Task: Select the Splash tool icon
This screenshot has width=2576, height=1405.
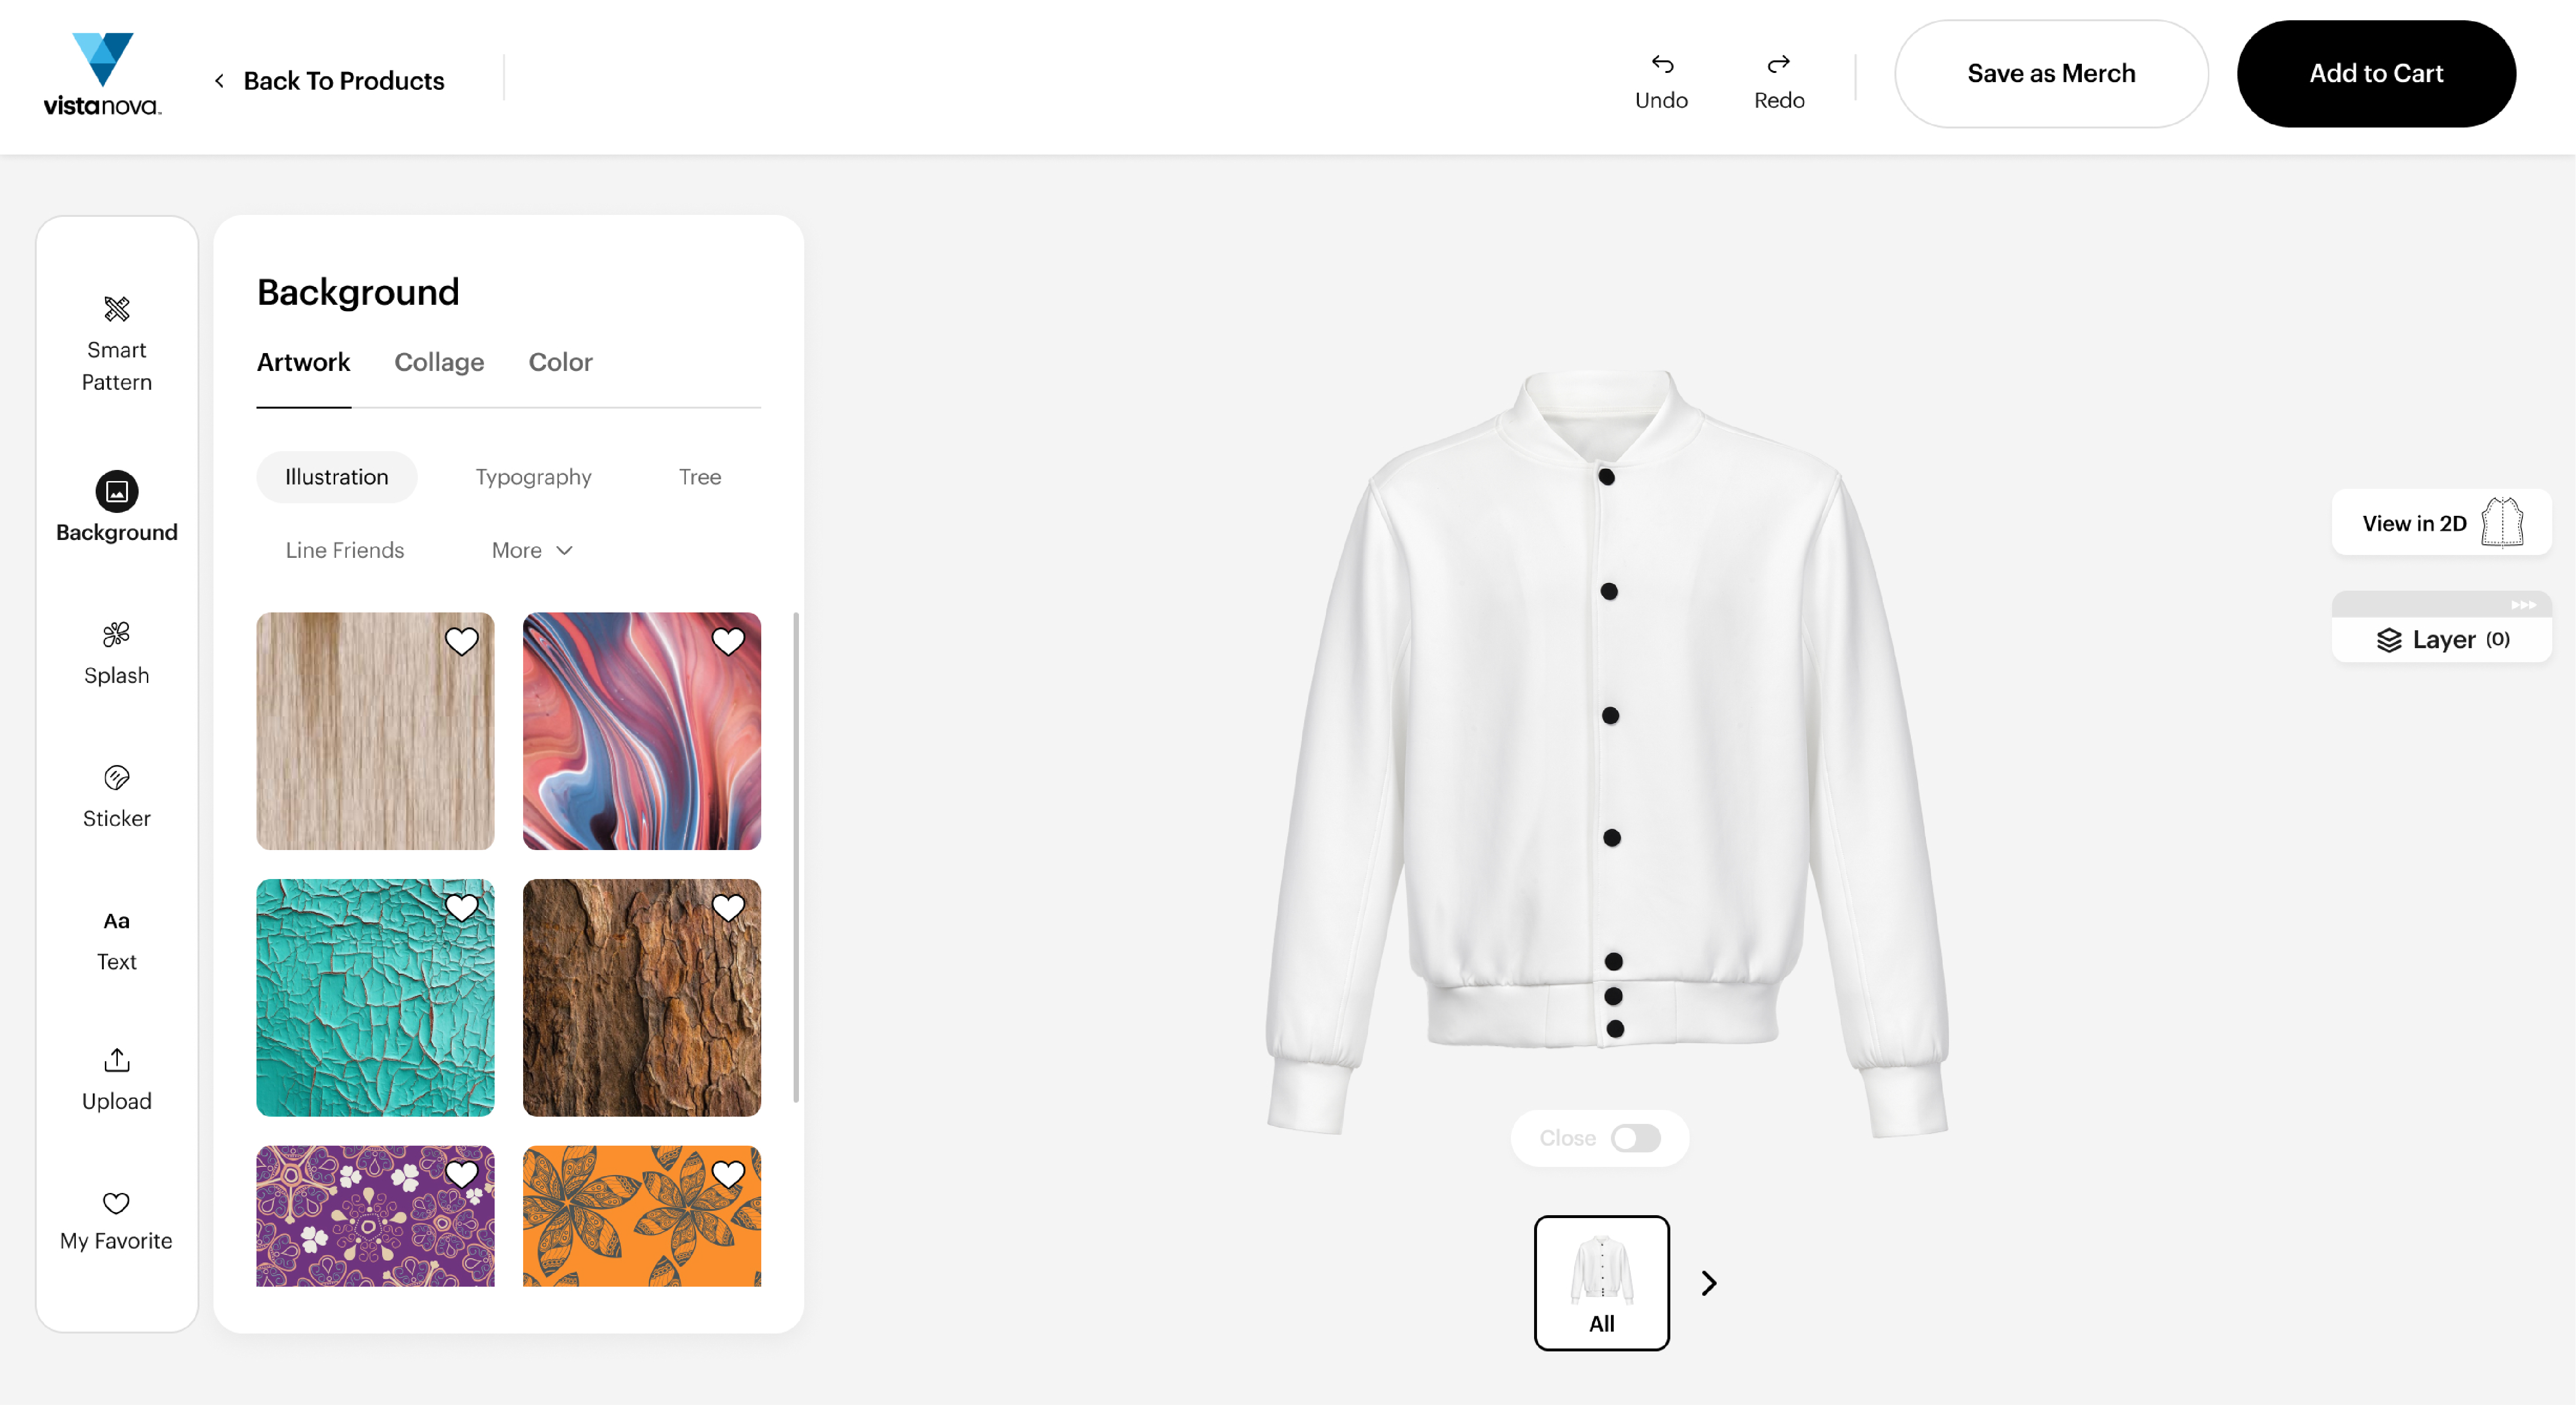Action: (116, 634)
